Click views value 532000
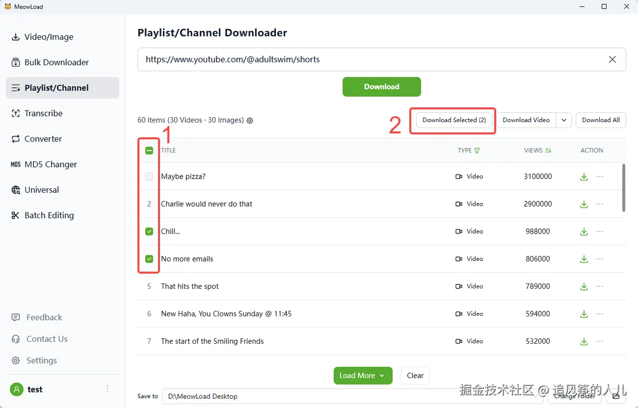 click(x=538, y=341)
